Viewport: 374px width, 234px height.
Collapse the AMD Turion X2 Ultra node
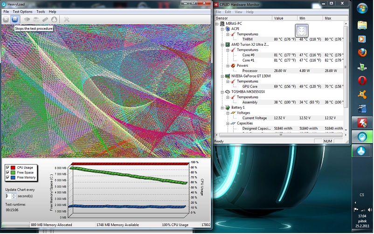[x=222, y=44]
